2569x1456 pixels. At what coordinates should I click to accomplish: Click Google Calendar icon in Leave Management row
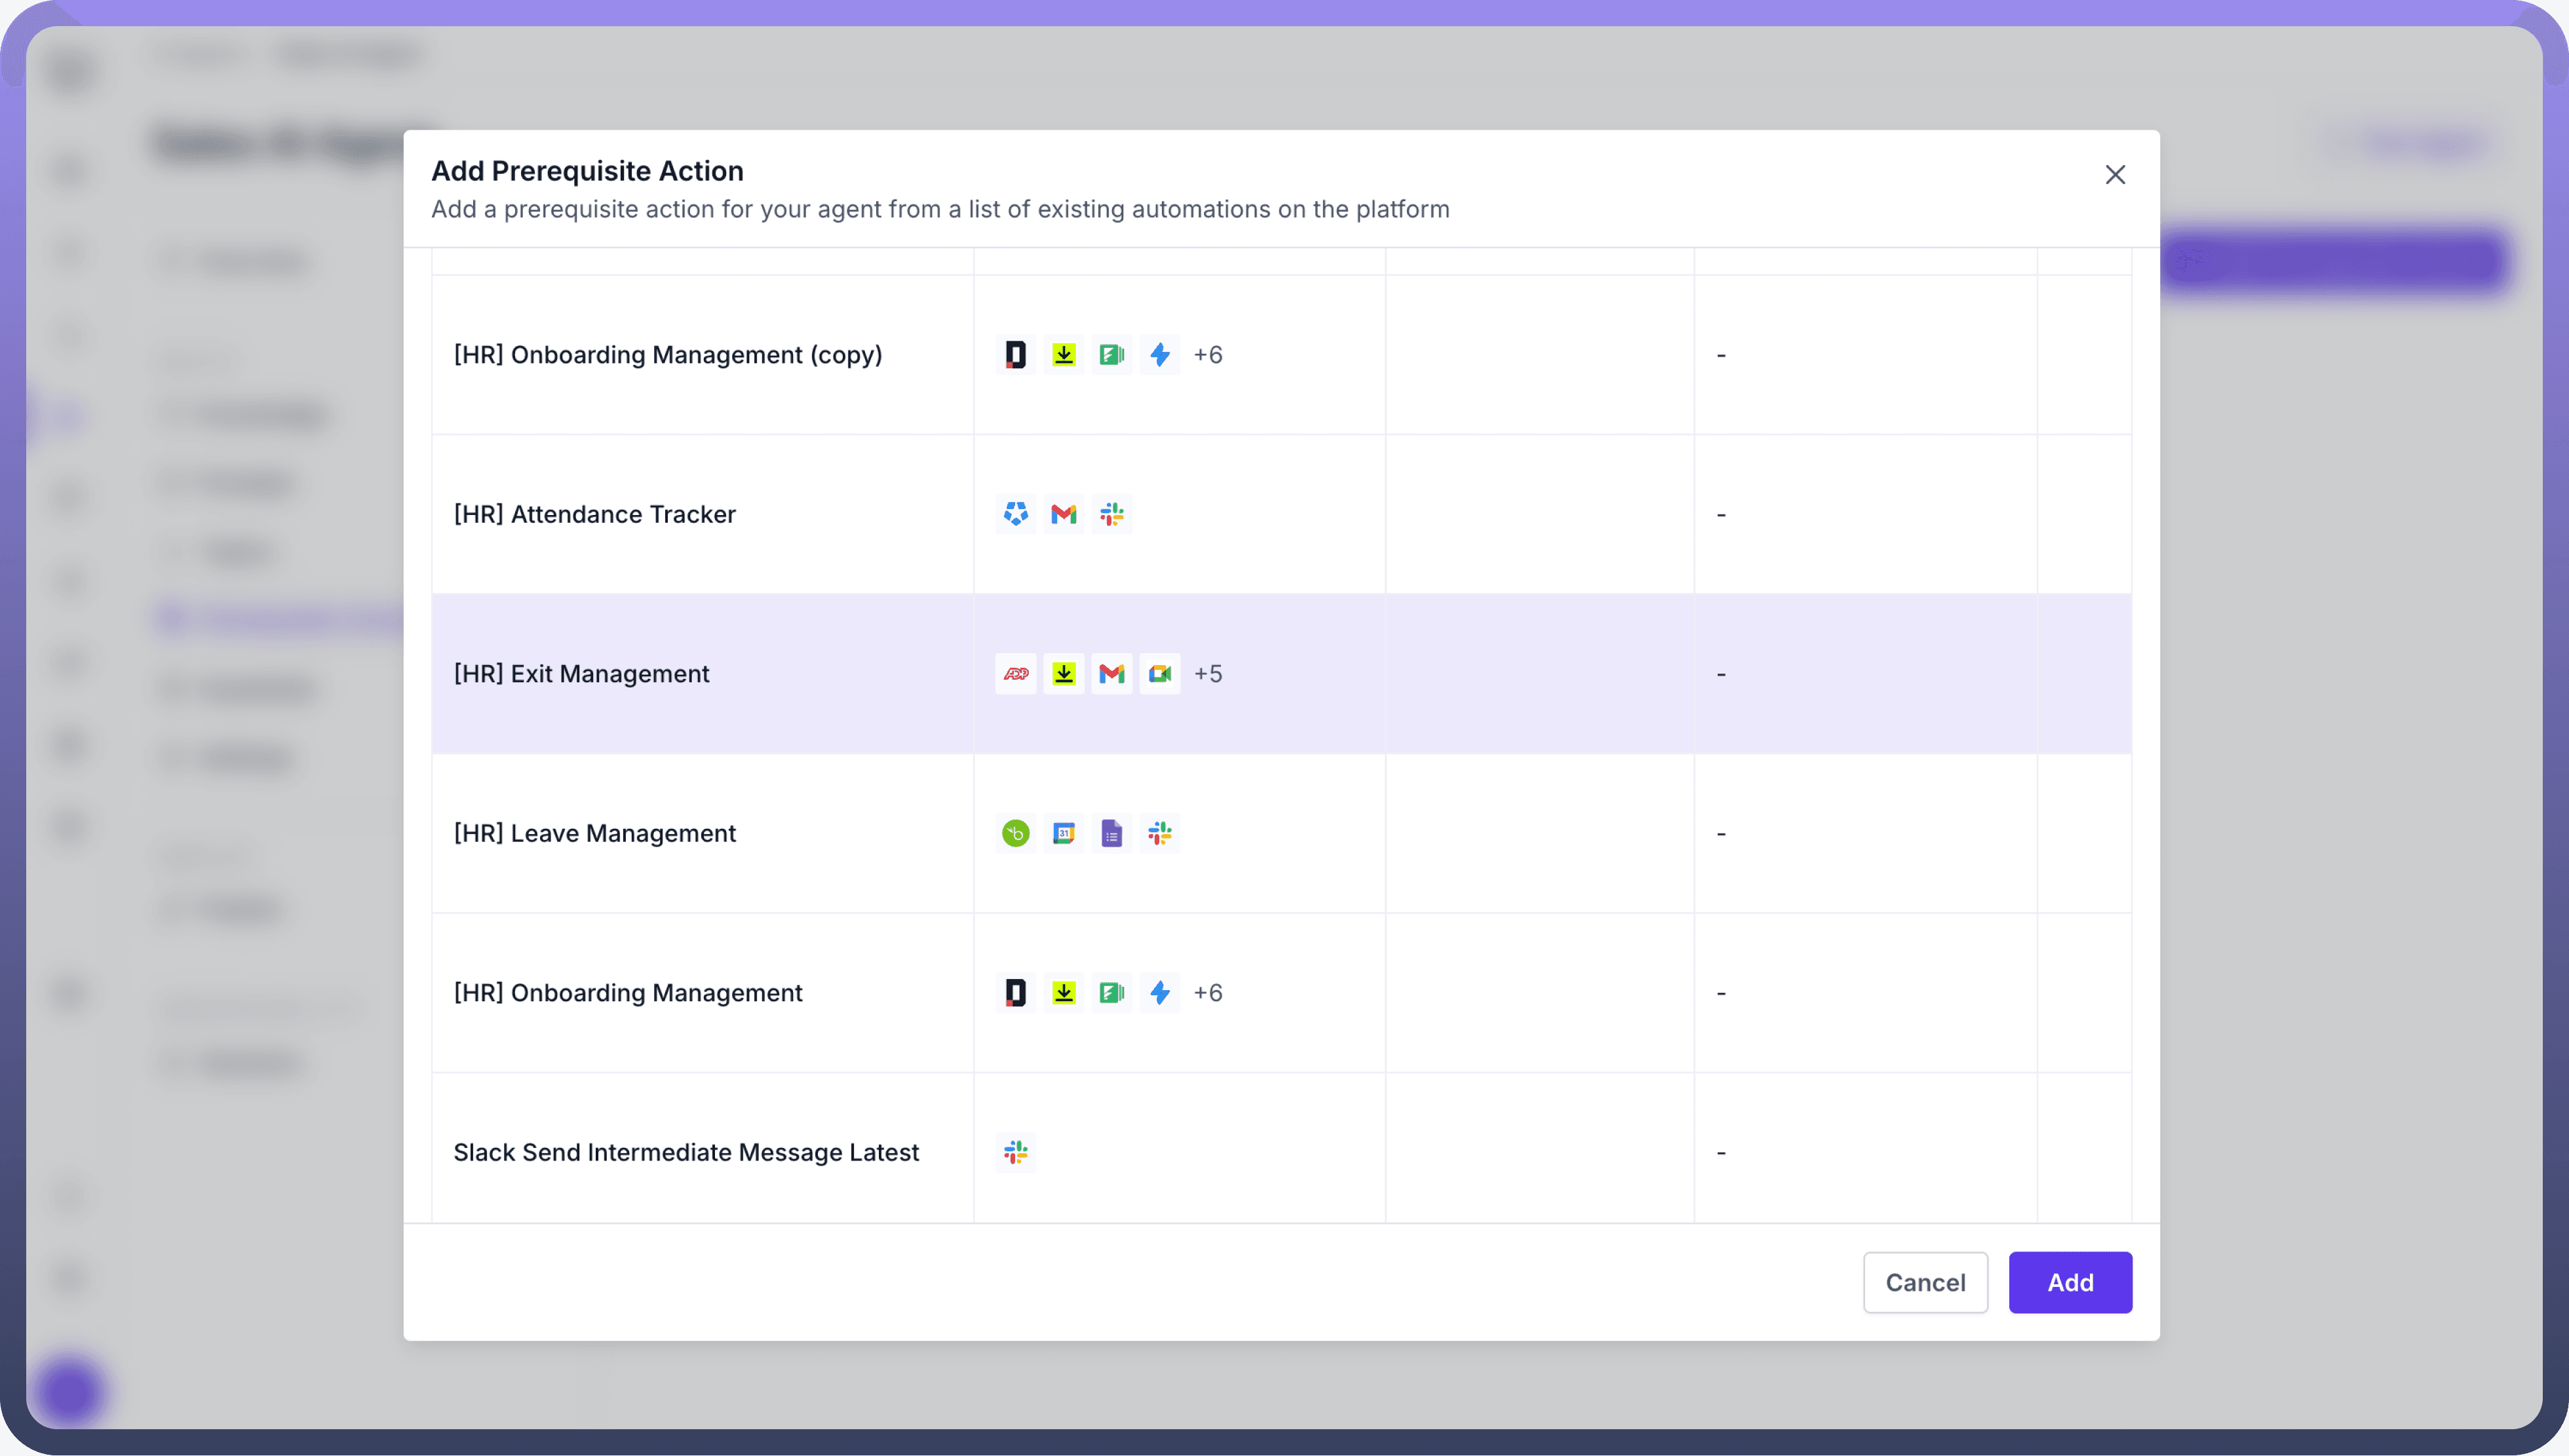coord(1063,833)
